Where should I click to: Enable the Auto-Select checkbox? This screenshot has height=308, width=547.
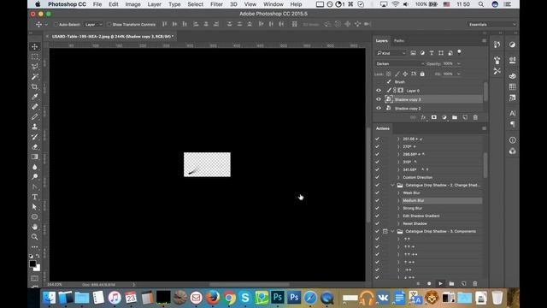click(x=56, y=25)
